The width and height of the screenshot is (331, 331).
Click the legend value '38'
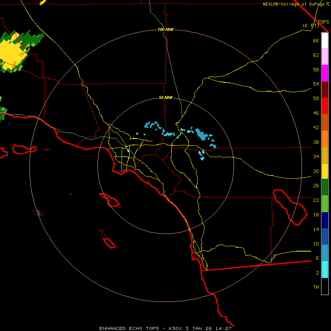coord(316,142)
